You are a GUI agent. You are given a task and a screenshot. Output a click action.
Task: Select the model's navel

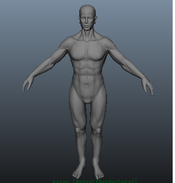[87, 86]
